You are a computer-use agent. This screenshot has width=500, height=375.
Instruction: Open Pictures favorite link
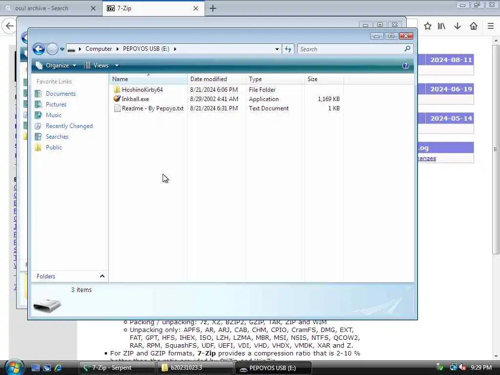[x=56, y=104]
